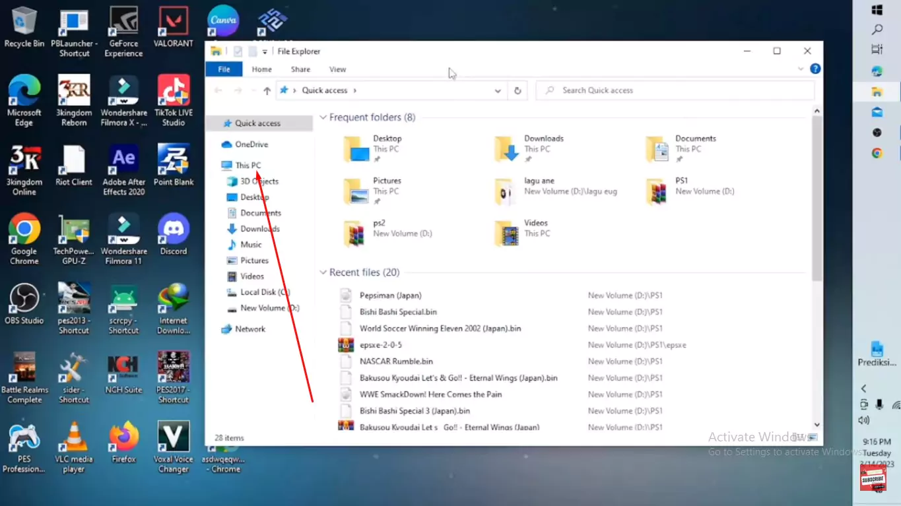The image size is (901, 506).
Task: Open Adobe After Effects 2020 icon
Action: [x=123, y=170]
